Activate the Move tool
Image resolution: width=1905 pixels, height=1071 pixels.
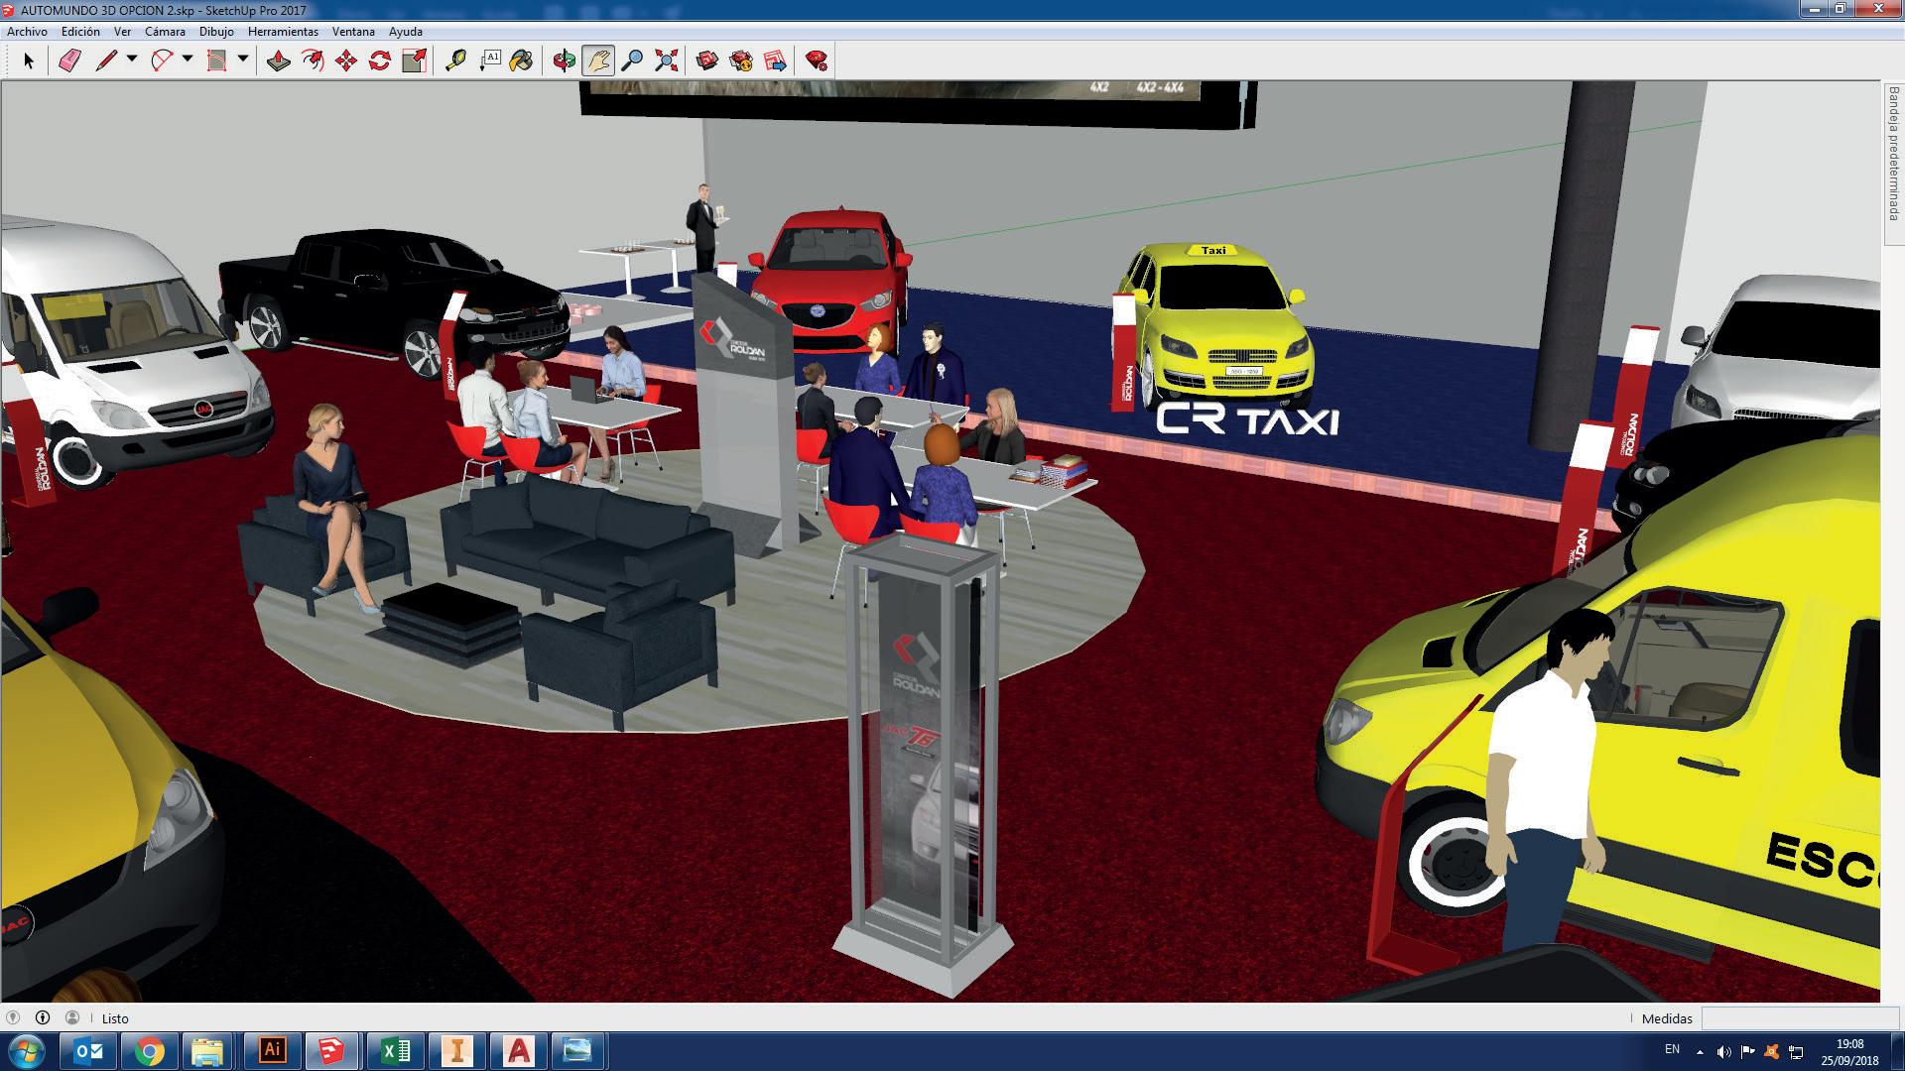coord(346,61)
